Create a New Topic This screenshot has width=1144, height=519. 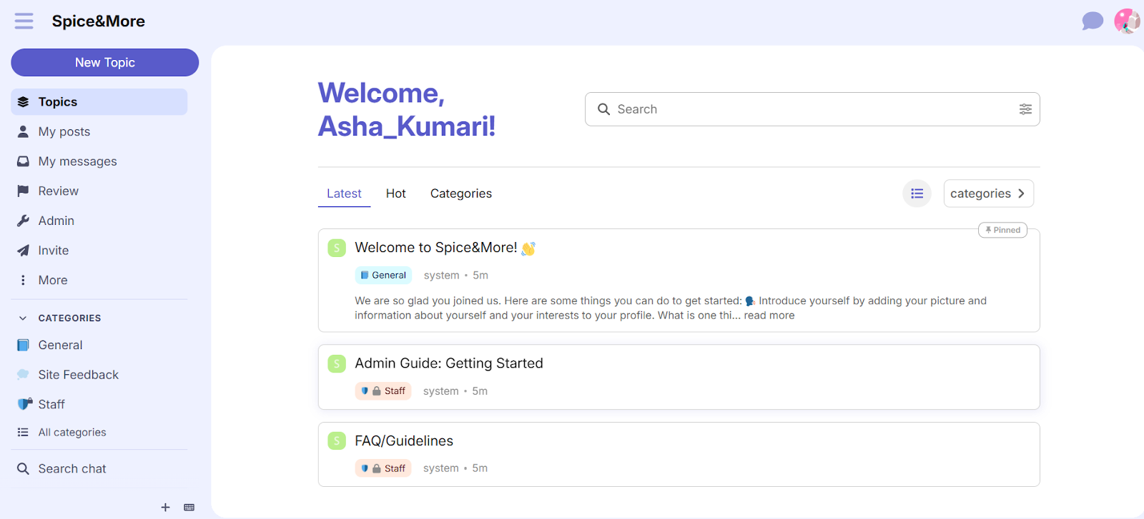coord(105,63)
